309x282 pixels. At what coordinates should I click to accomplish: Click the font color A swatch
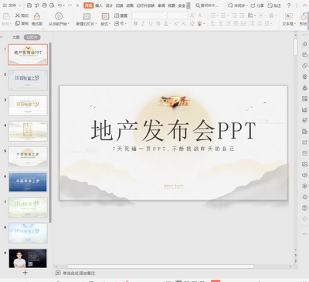pyautogui.click(x=166, y=23)
